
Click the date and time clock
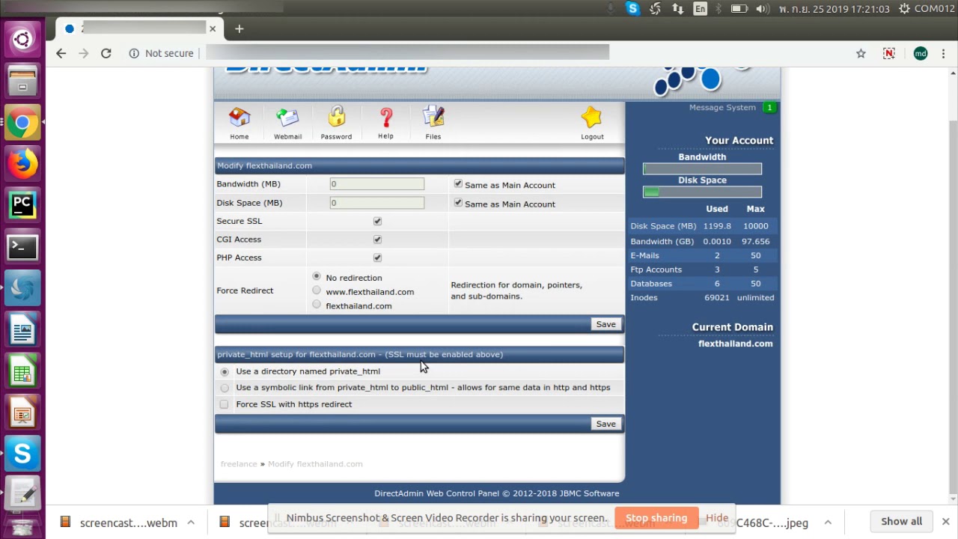coord(834,9)
